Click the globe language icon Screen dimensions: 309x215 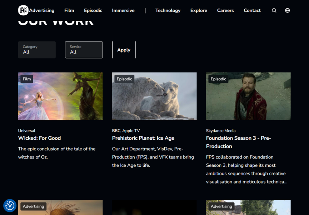click(x=288, y=10)
